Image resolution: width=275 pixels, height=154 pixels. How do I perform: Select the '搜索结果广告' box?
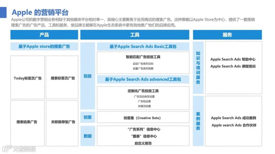click(28, 123)
